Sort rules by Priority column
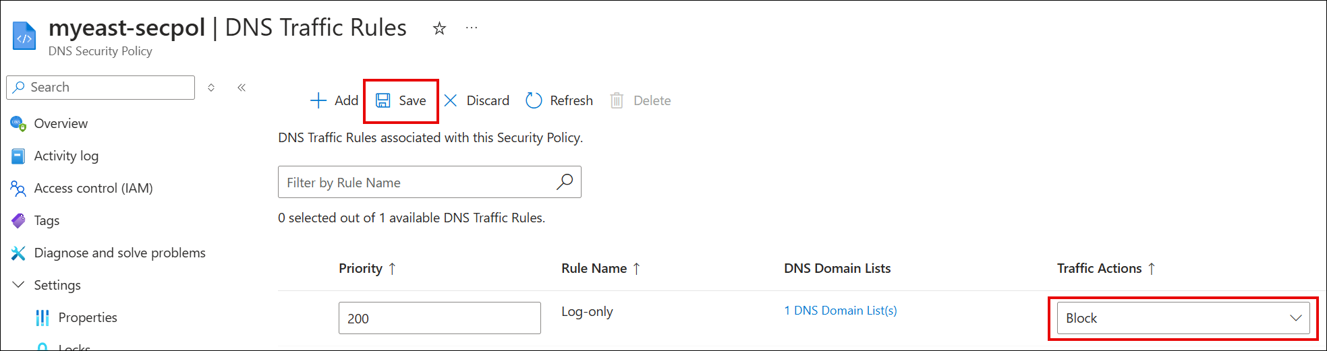This screenshot has width=1327, height=351. 367,268
